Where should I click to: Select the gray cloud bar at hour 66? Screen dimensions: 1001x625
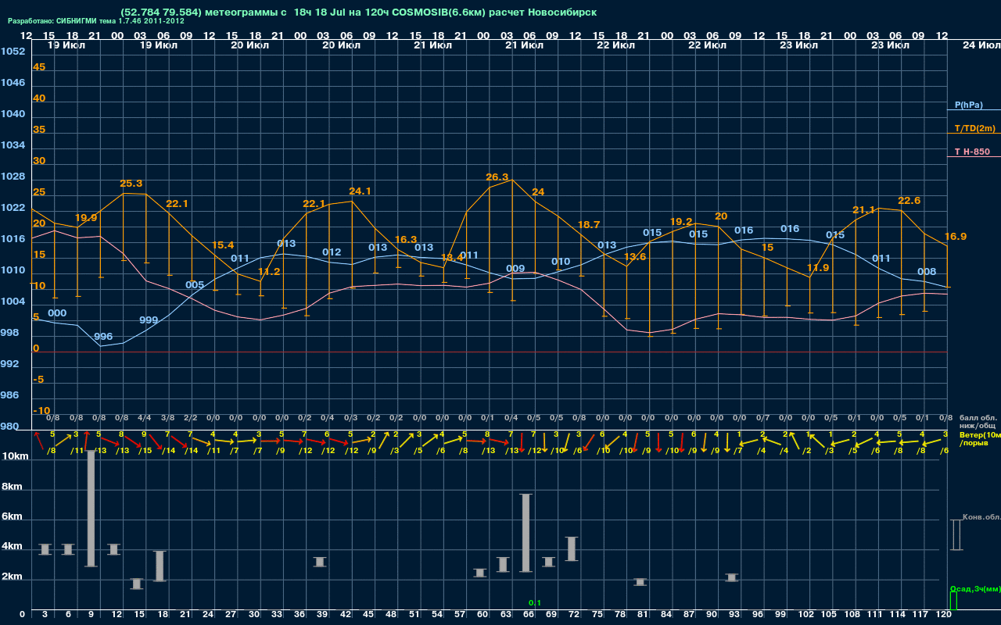click(526, 533)
